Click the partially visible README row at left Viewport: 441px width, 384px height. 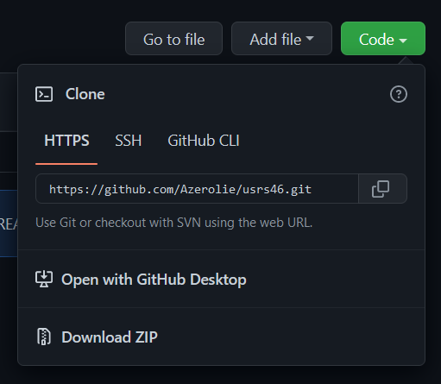click(x=9, y=223)
